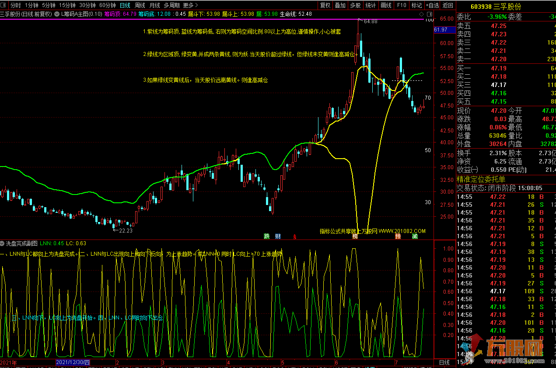Screen dimensions: 556x368
Task: Open the 多周期 multi-period view
Action: 172,5
